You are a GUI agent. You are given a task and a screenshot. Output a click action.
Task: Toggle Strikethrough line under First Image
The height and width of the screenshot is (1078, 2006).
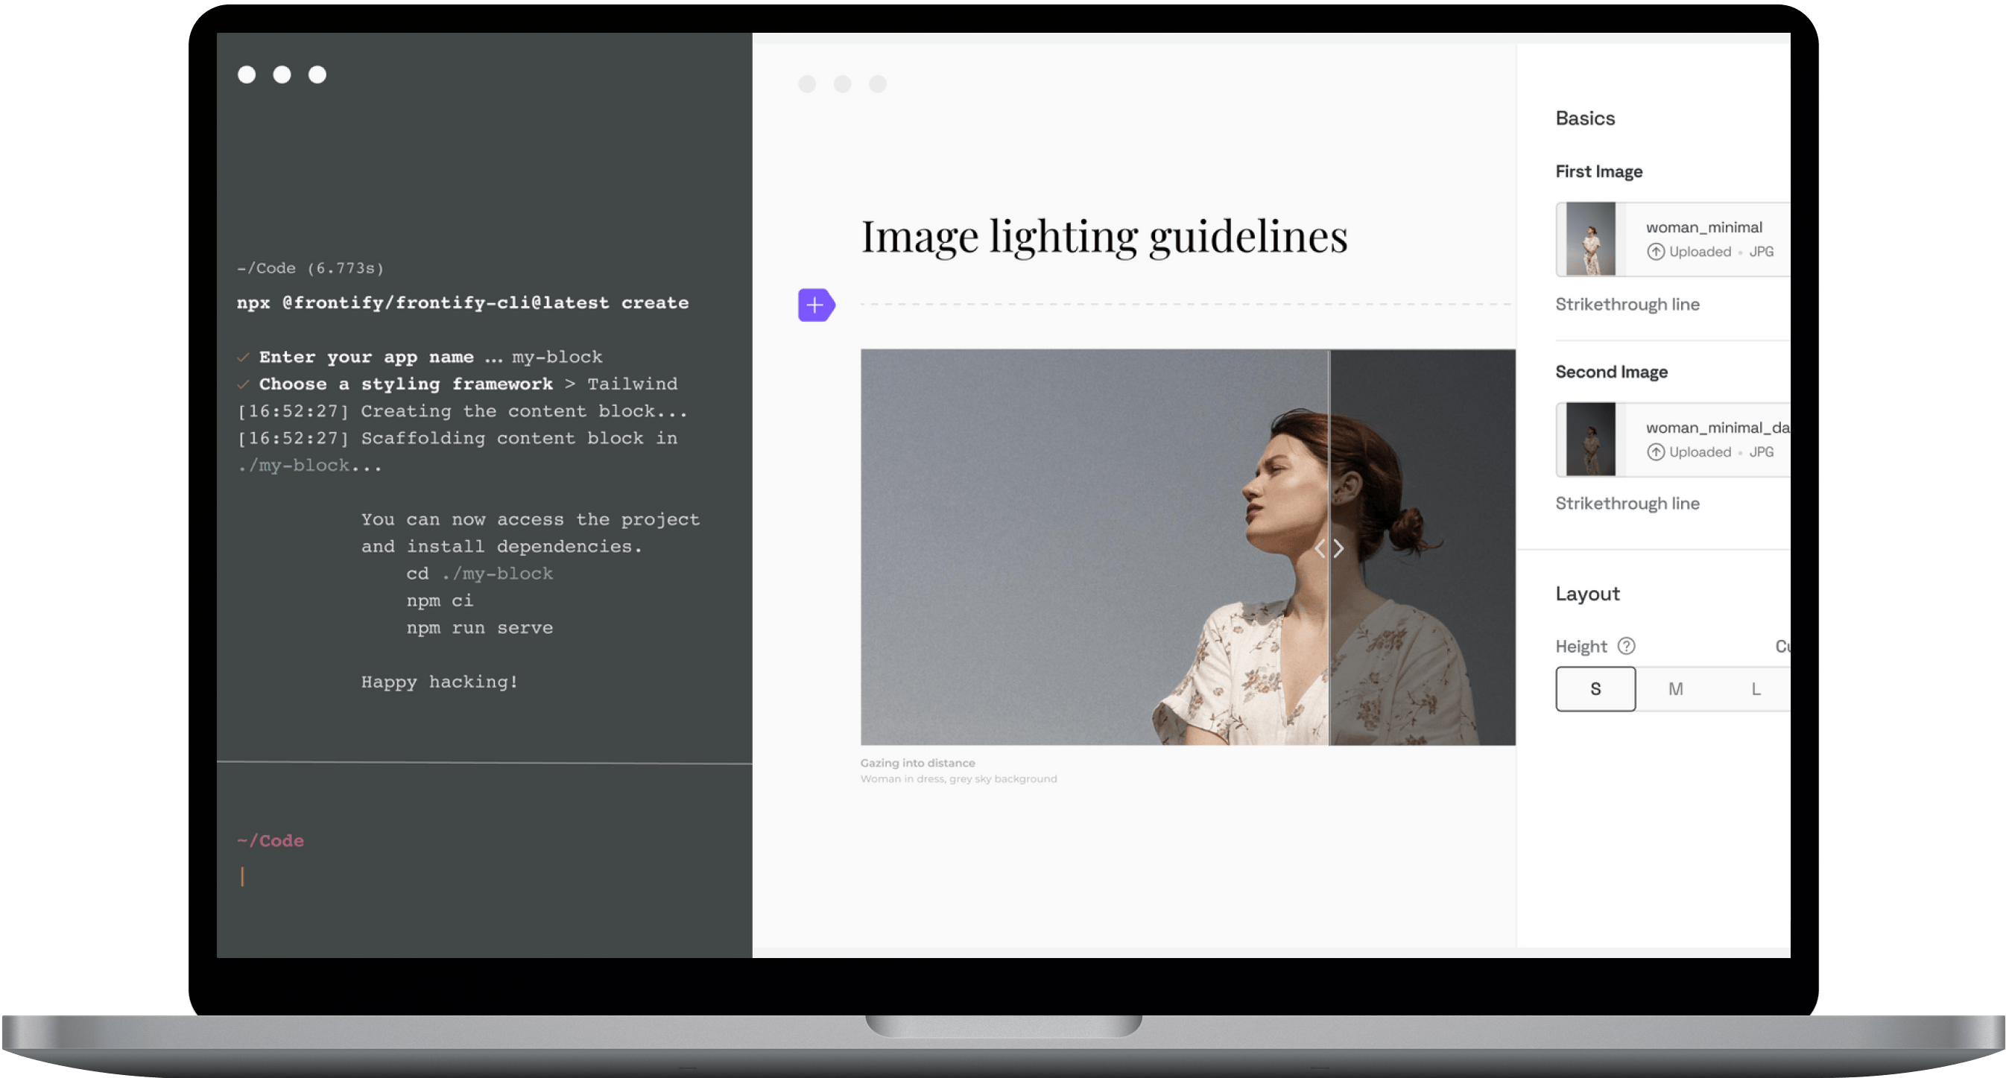click(1627, 305)
